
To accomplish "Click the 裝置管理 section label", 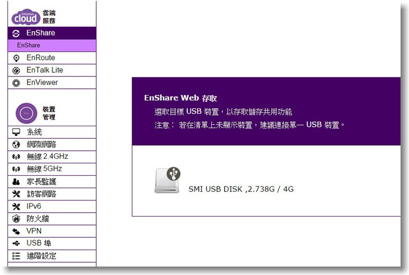I will click(49, 113).
